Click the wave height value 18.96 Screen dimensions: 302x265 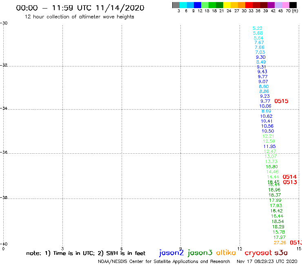274,190
